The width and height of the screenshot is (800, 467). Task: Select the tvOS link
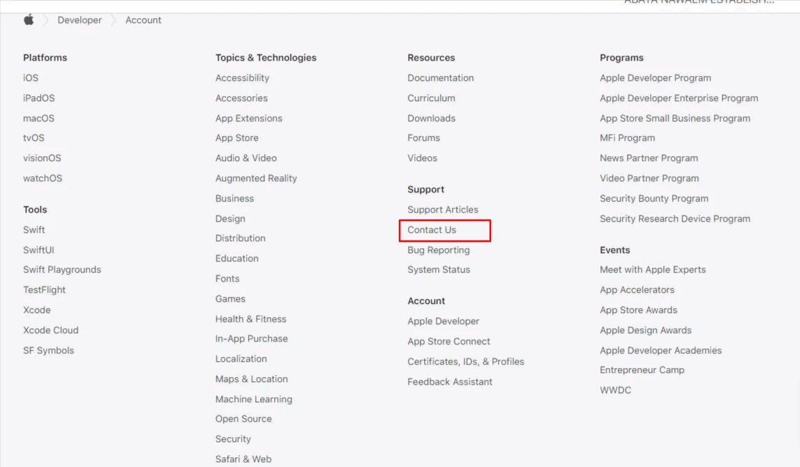(x=33, y=137)
